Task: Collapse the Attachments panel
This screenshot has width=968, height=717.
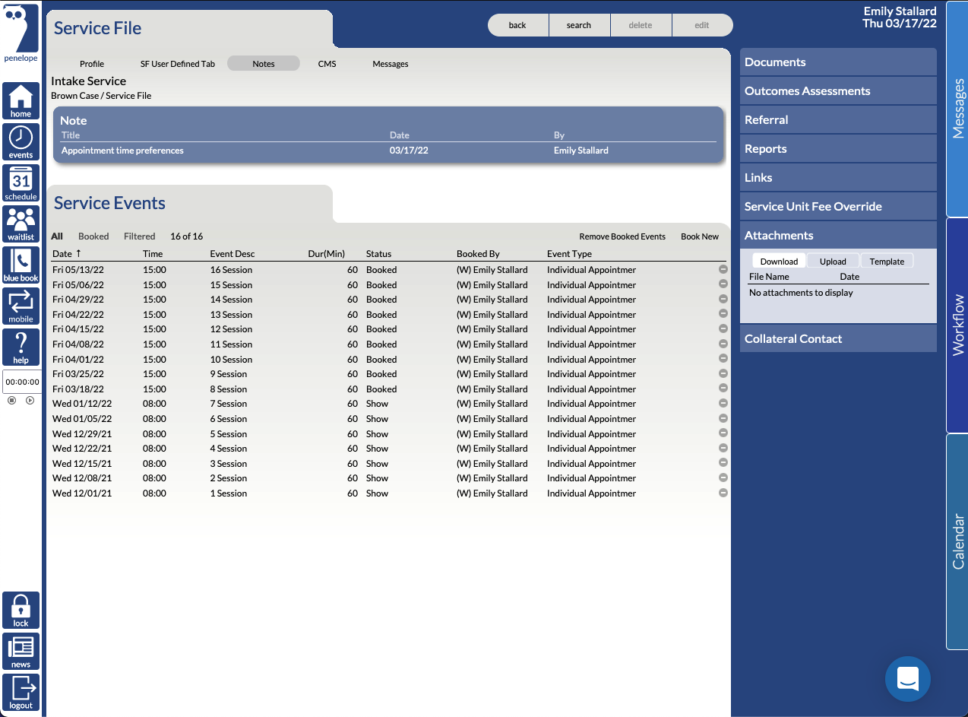Action: (x=838, y=236)
